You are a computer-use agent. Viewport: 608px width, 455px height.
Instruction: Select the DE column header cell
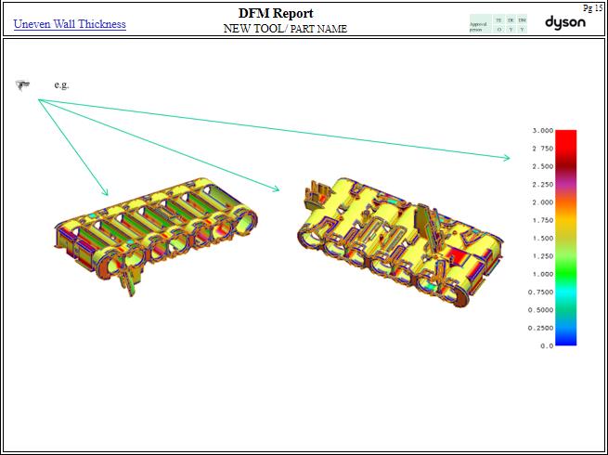click(x=511, y=19)
